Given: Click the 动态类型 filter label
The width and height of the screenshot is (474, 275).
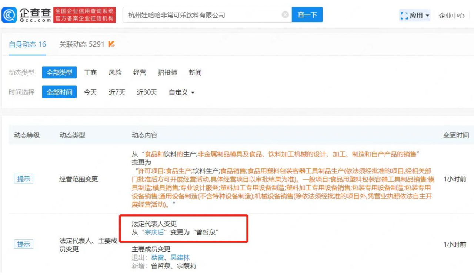Looking at the screenshot, I should tap(21, 72).
